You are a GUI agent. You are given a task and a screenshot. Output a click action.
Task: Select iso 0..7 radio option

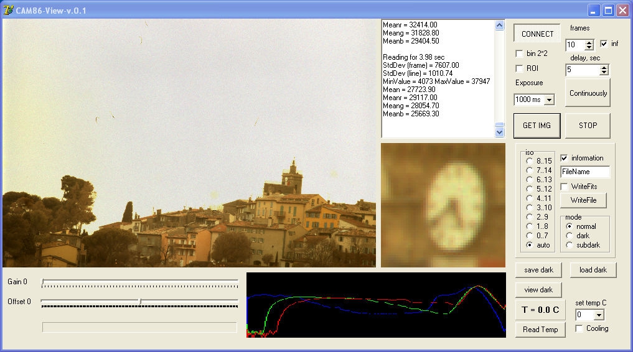[529, 236]
